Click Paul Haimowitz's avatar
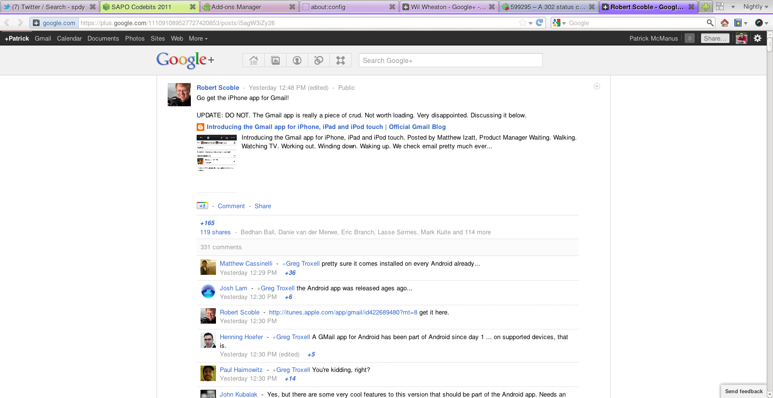This screenshot has width=773, height=398. click(x=208, y=373)
